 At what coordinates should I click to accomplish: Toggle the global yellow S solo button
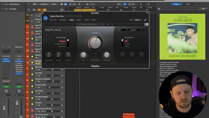44,10
